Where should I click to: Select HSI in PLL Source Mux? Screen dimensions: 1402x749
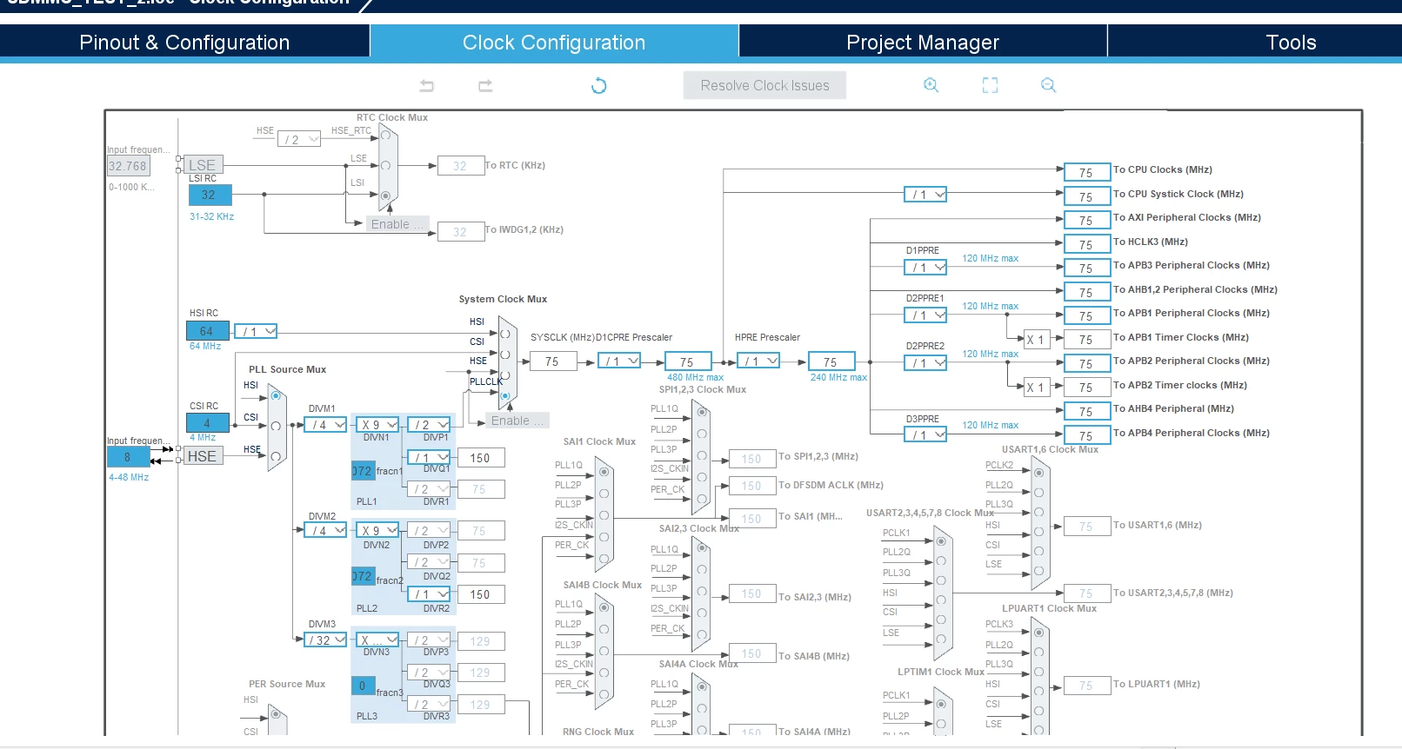coord(276,396)
